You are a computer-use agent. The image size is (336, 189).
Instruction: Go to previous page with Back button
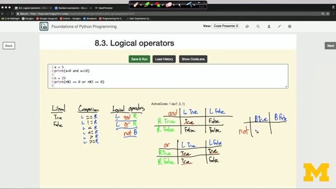tap(9, 46)
